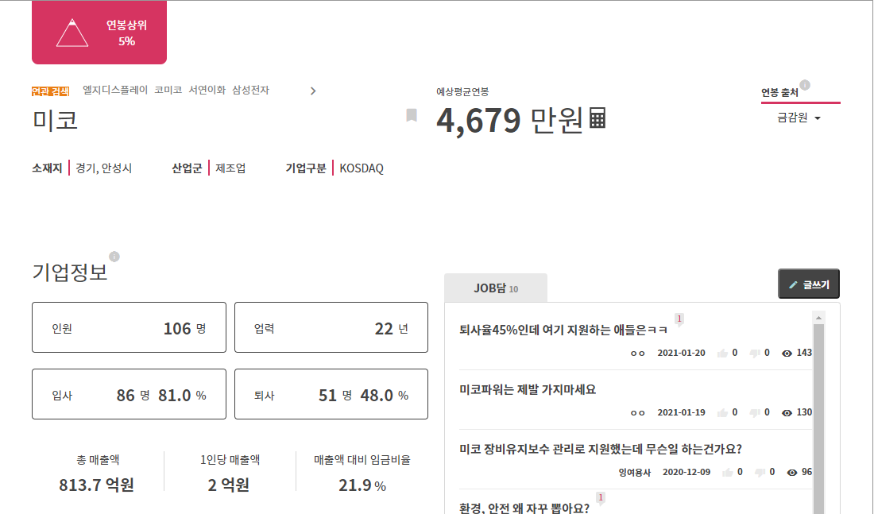The width and height of the screenshot is (874, 514).
Task: Click the view count eye on the 143-view post
Action: click(x=787, y=354)
